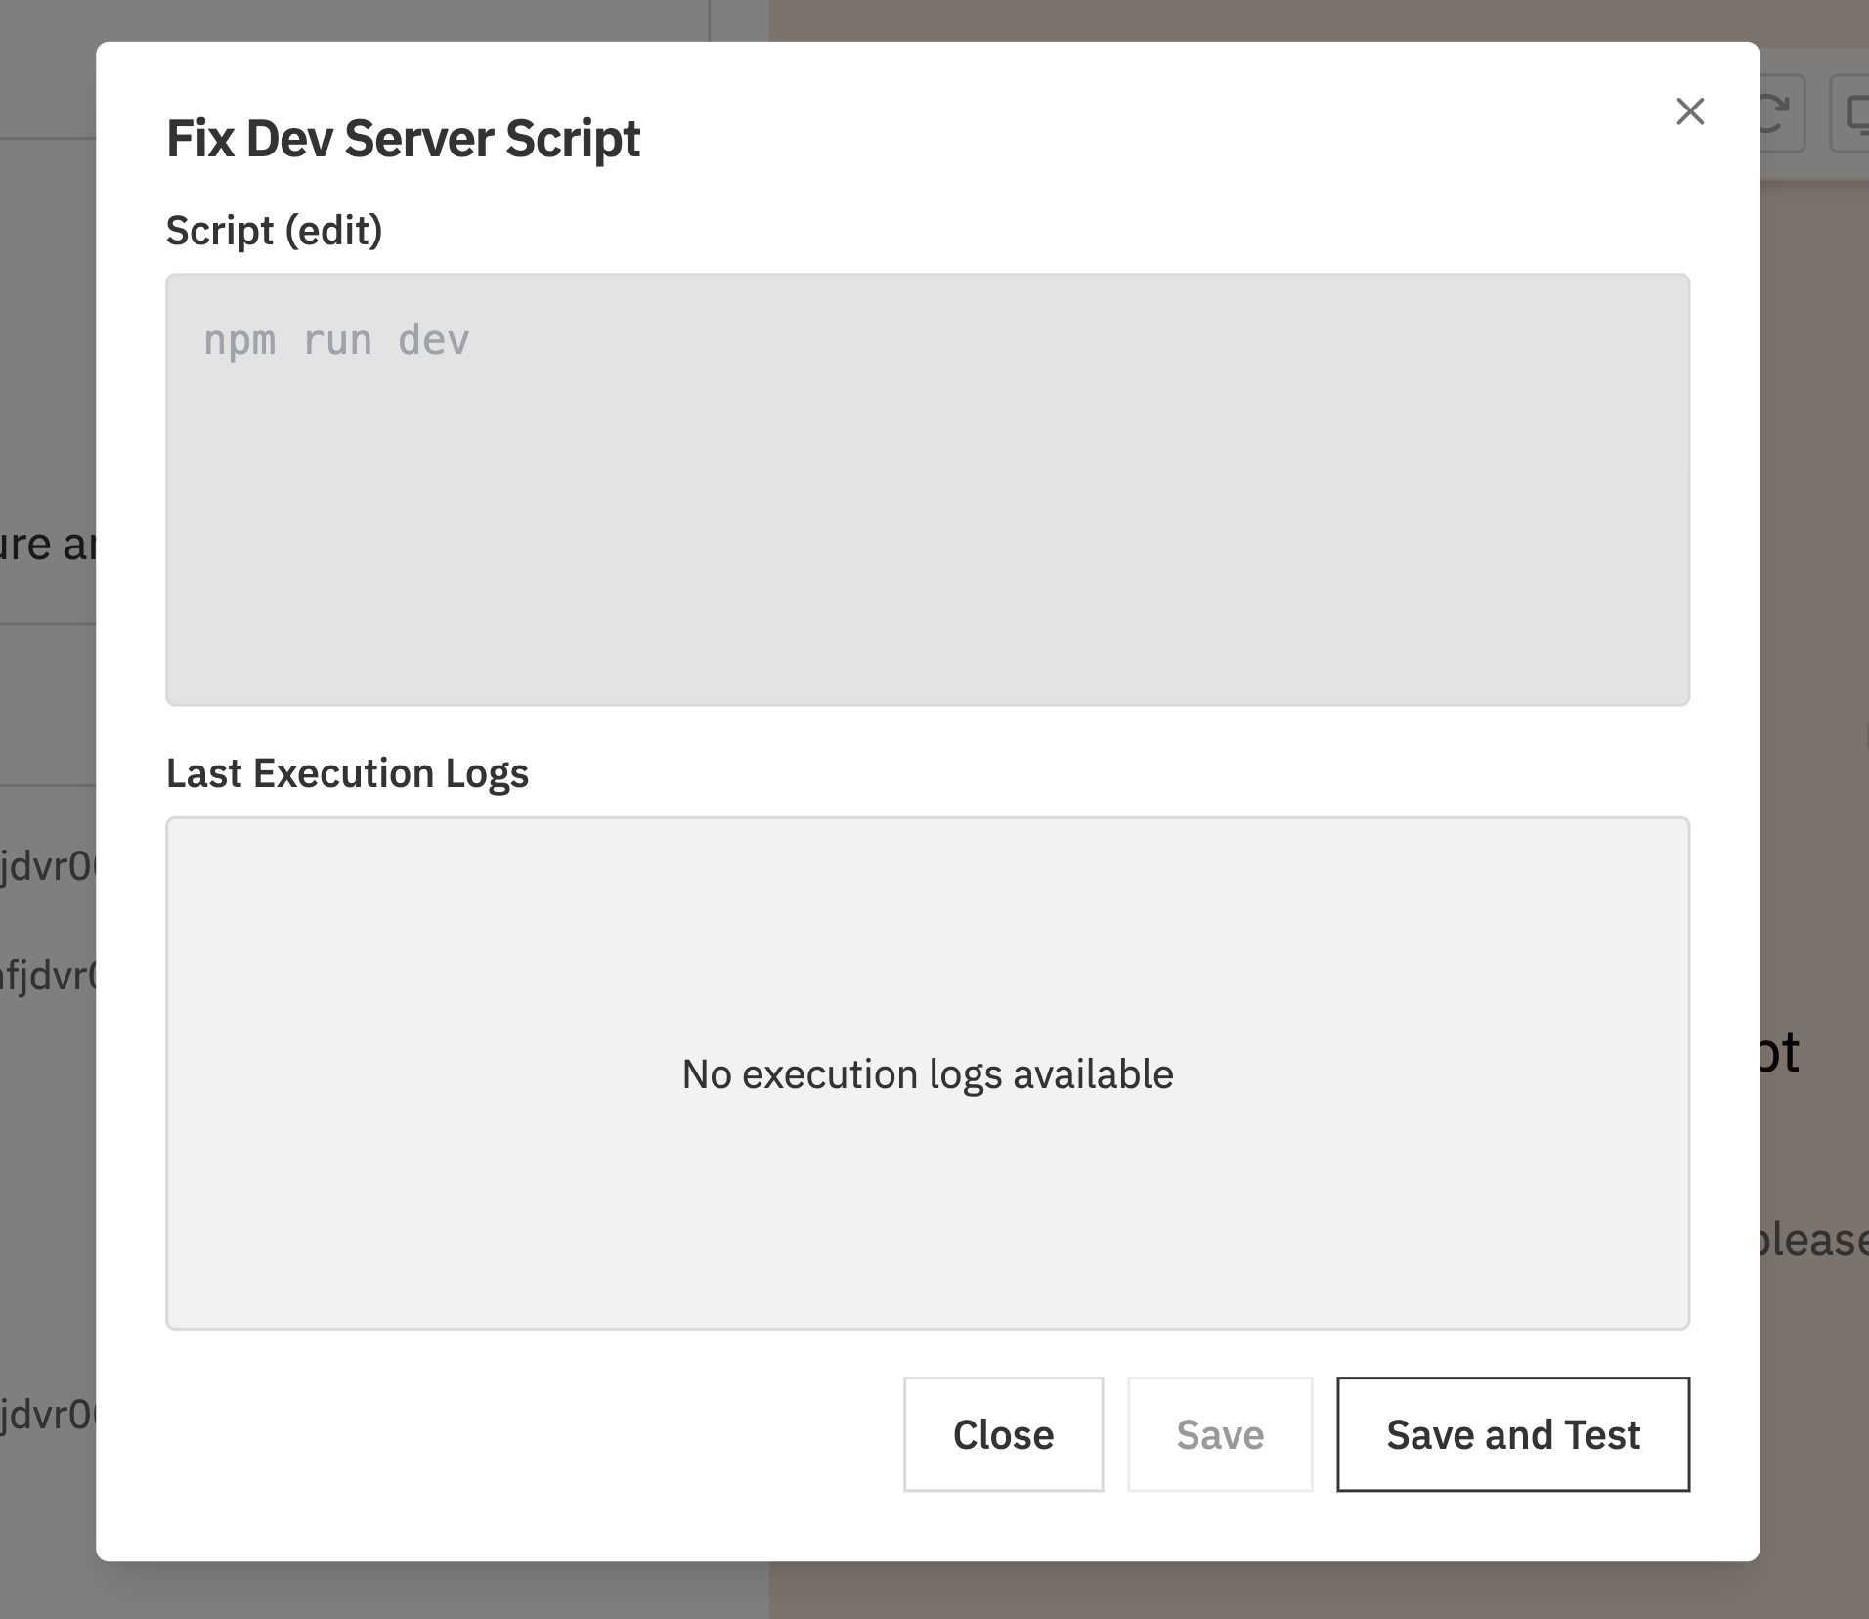Click the Last Execution Logs heading
Screen dimensions: 1869x1619
(x=347, y=772)
